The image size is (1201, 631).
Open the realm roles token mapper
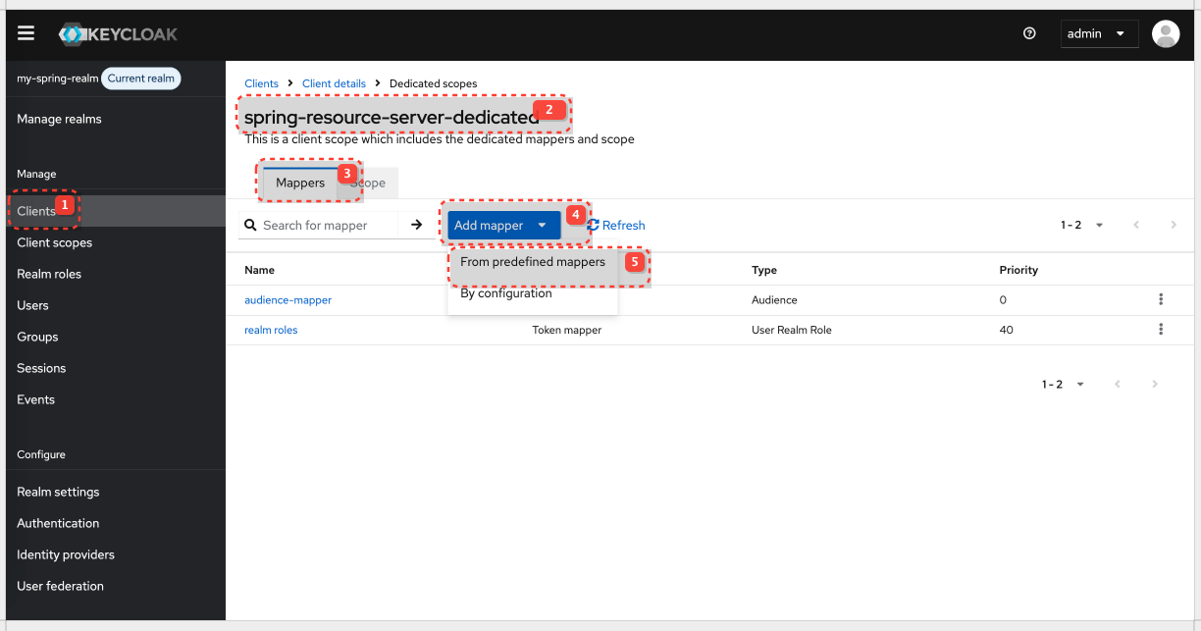pyautogui.click(x=271, y=329)
